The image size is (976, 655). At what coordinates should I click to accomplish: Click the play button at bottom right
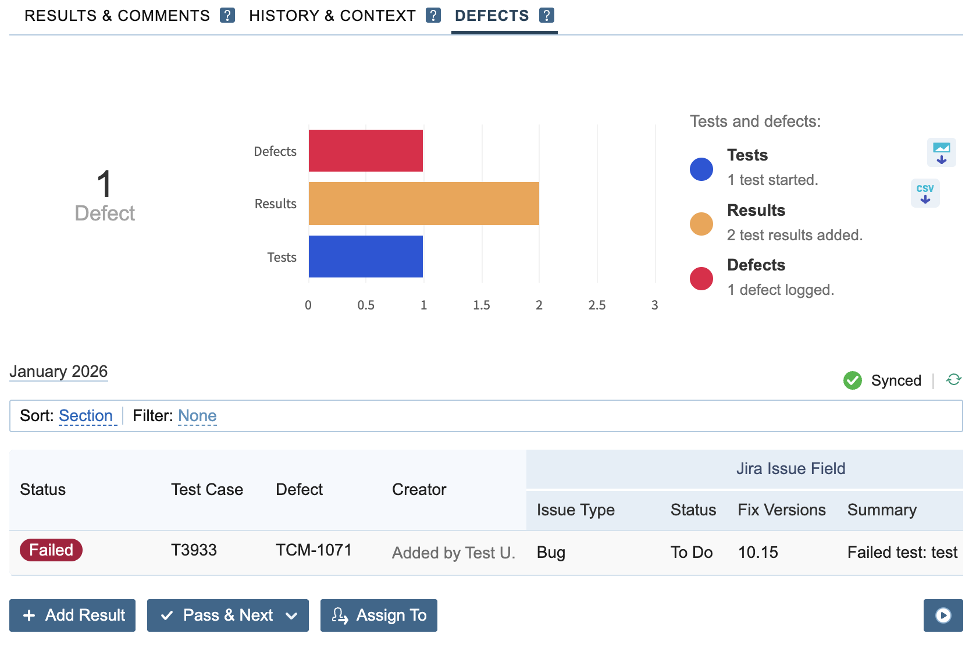[943, 615]
